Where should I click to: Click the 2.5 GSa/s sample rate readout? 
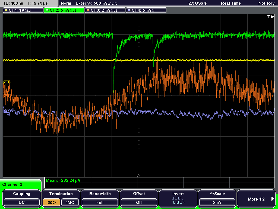[198, 3]
